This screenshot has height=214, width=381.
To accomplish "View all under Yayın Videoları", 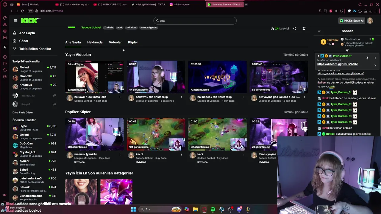I will [296, 55].
